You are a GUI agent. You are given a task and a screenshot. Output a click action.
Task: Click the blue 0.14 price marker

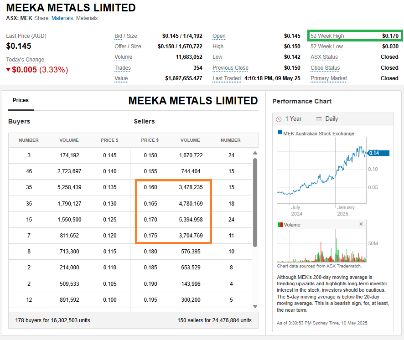click(379, 153)
